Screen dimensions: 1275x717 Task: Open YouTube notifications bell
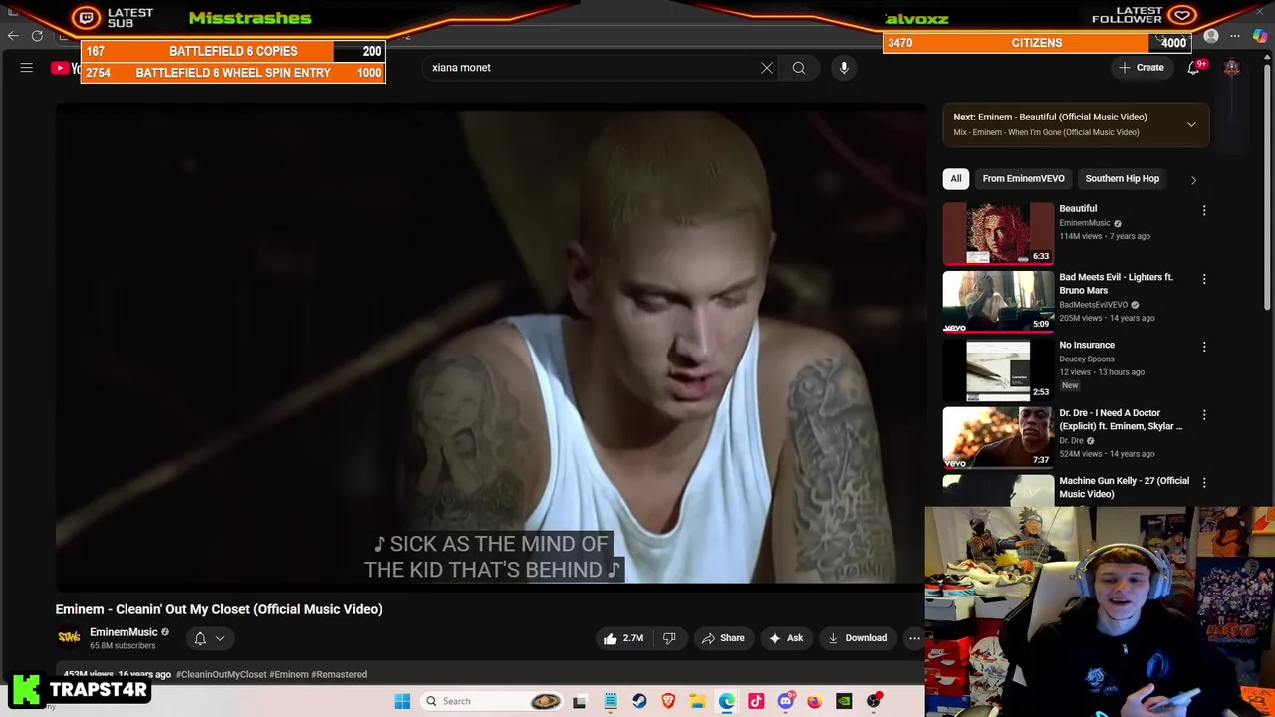pos(1193,68)
